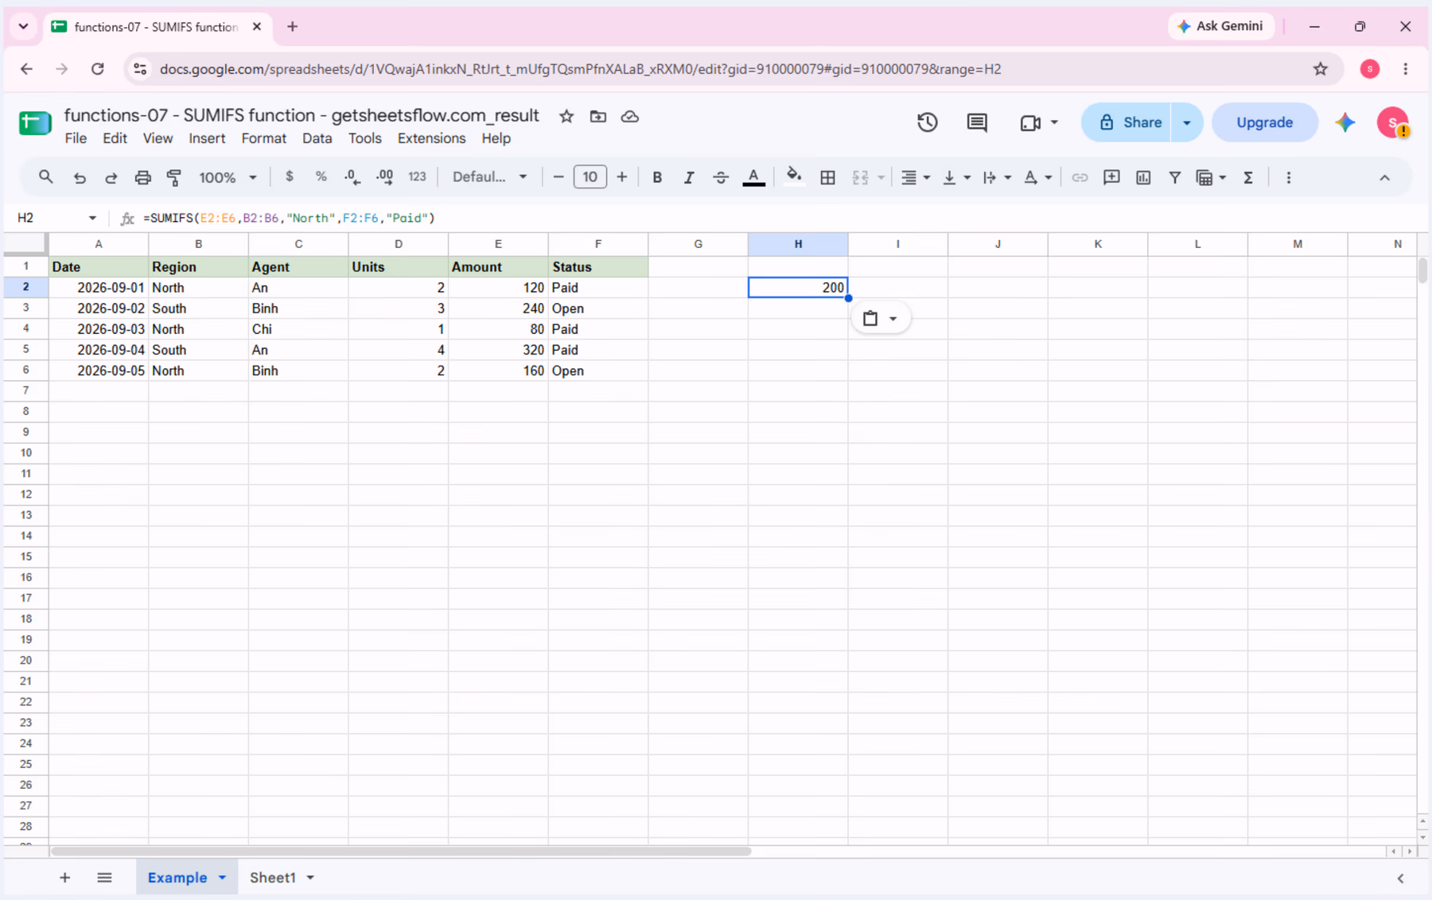Select column H header
1432x900 pixels.
pyautogui.click(x=798, y=244)
